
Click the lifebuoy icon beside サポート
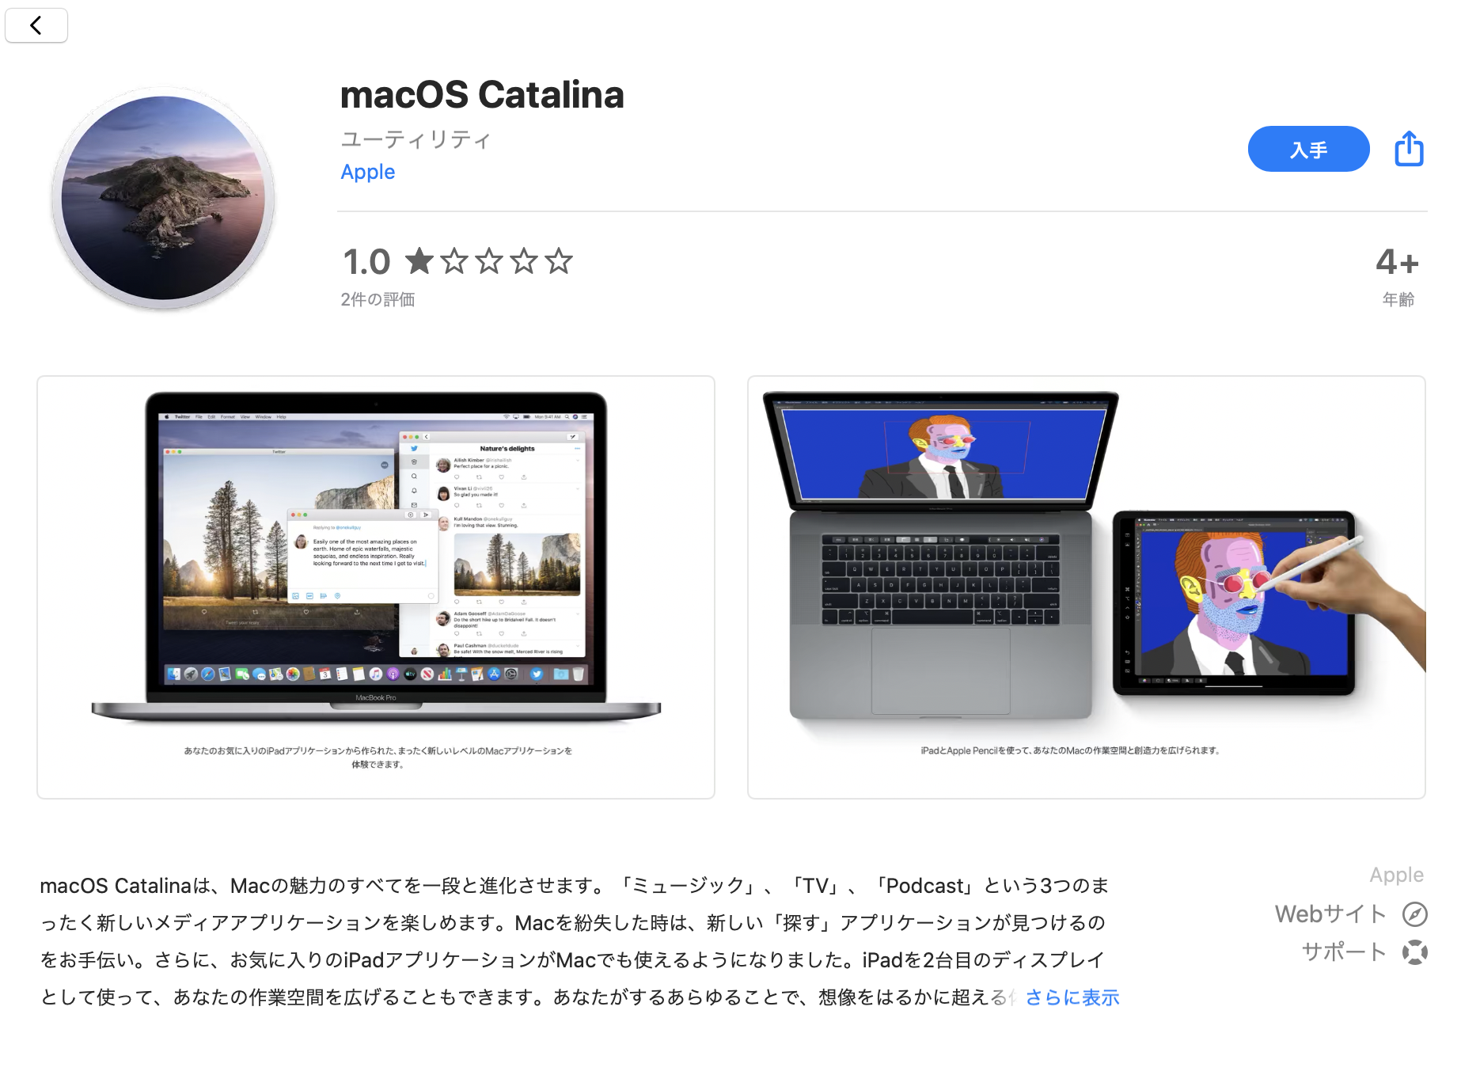tap(1414, 952)
